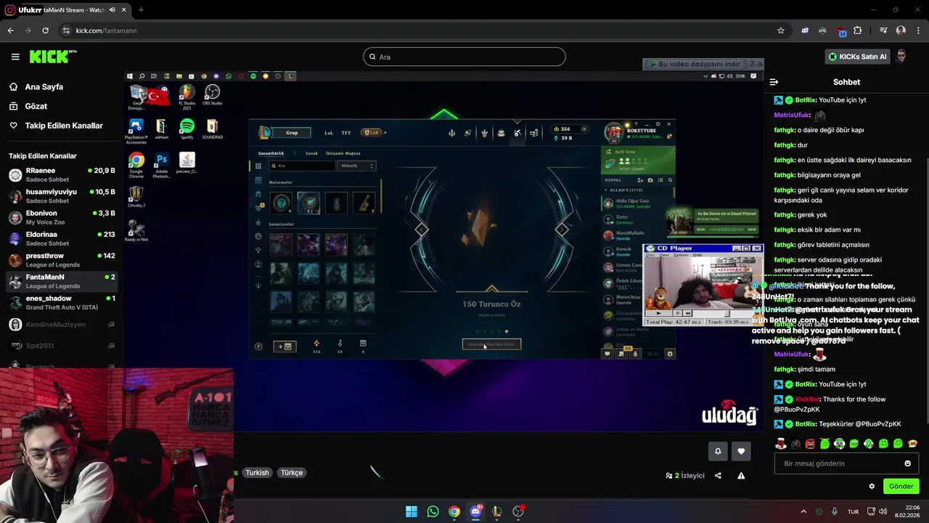Open the Alfabetik sort dropdown
Image resolution: width=929 pixels, height=523 pixels.
tap(358, 166)
